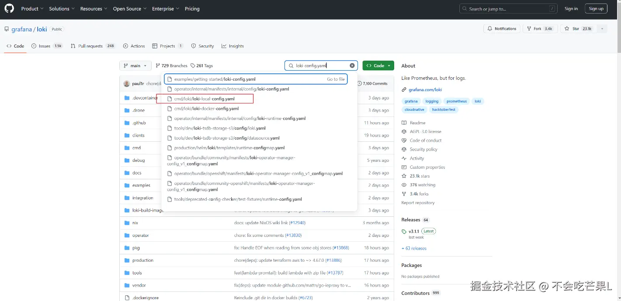Open the green Code dropdown button
This screenshot has height=301, width=621.
pos(378,65)
